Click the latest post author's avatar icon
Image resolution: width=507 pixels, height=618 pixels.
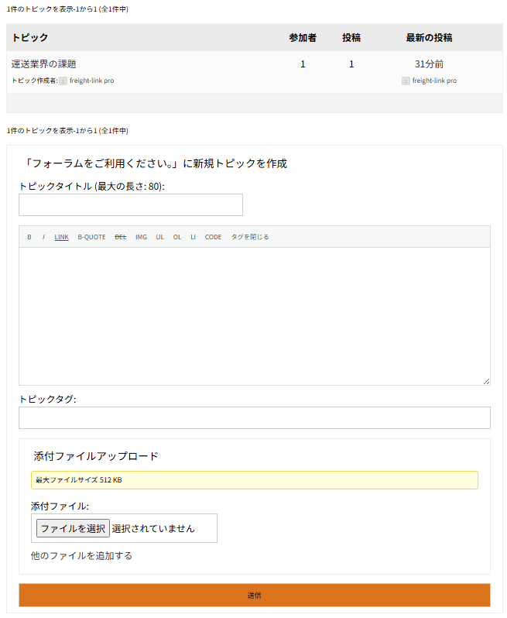click(406, 81)
